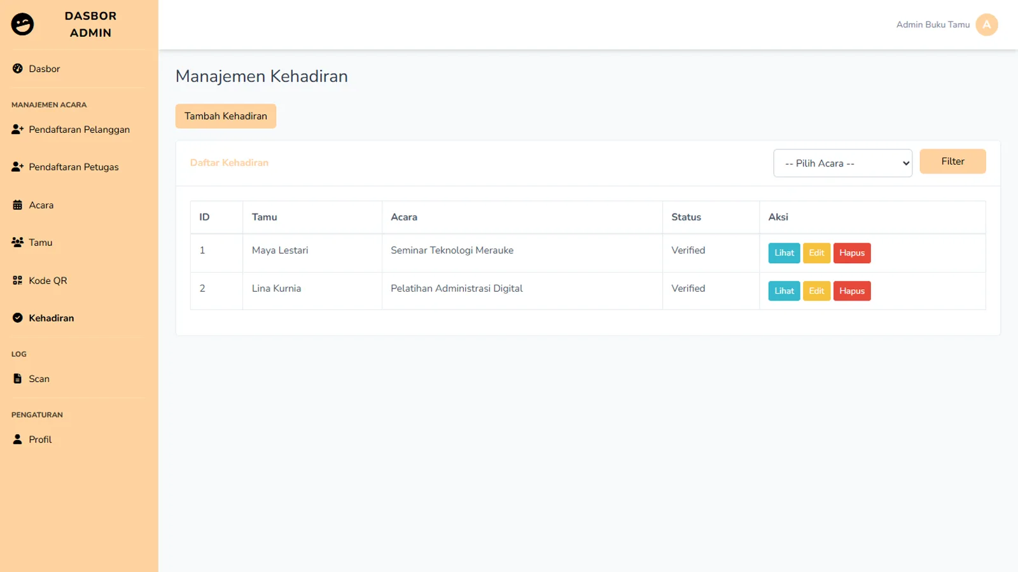View Lina Kurnia attendance with Lihat
This screenshot has height=572, width=1018.
click(784, 291)
